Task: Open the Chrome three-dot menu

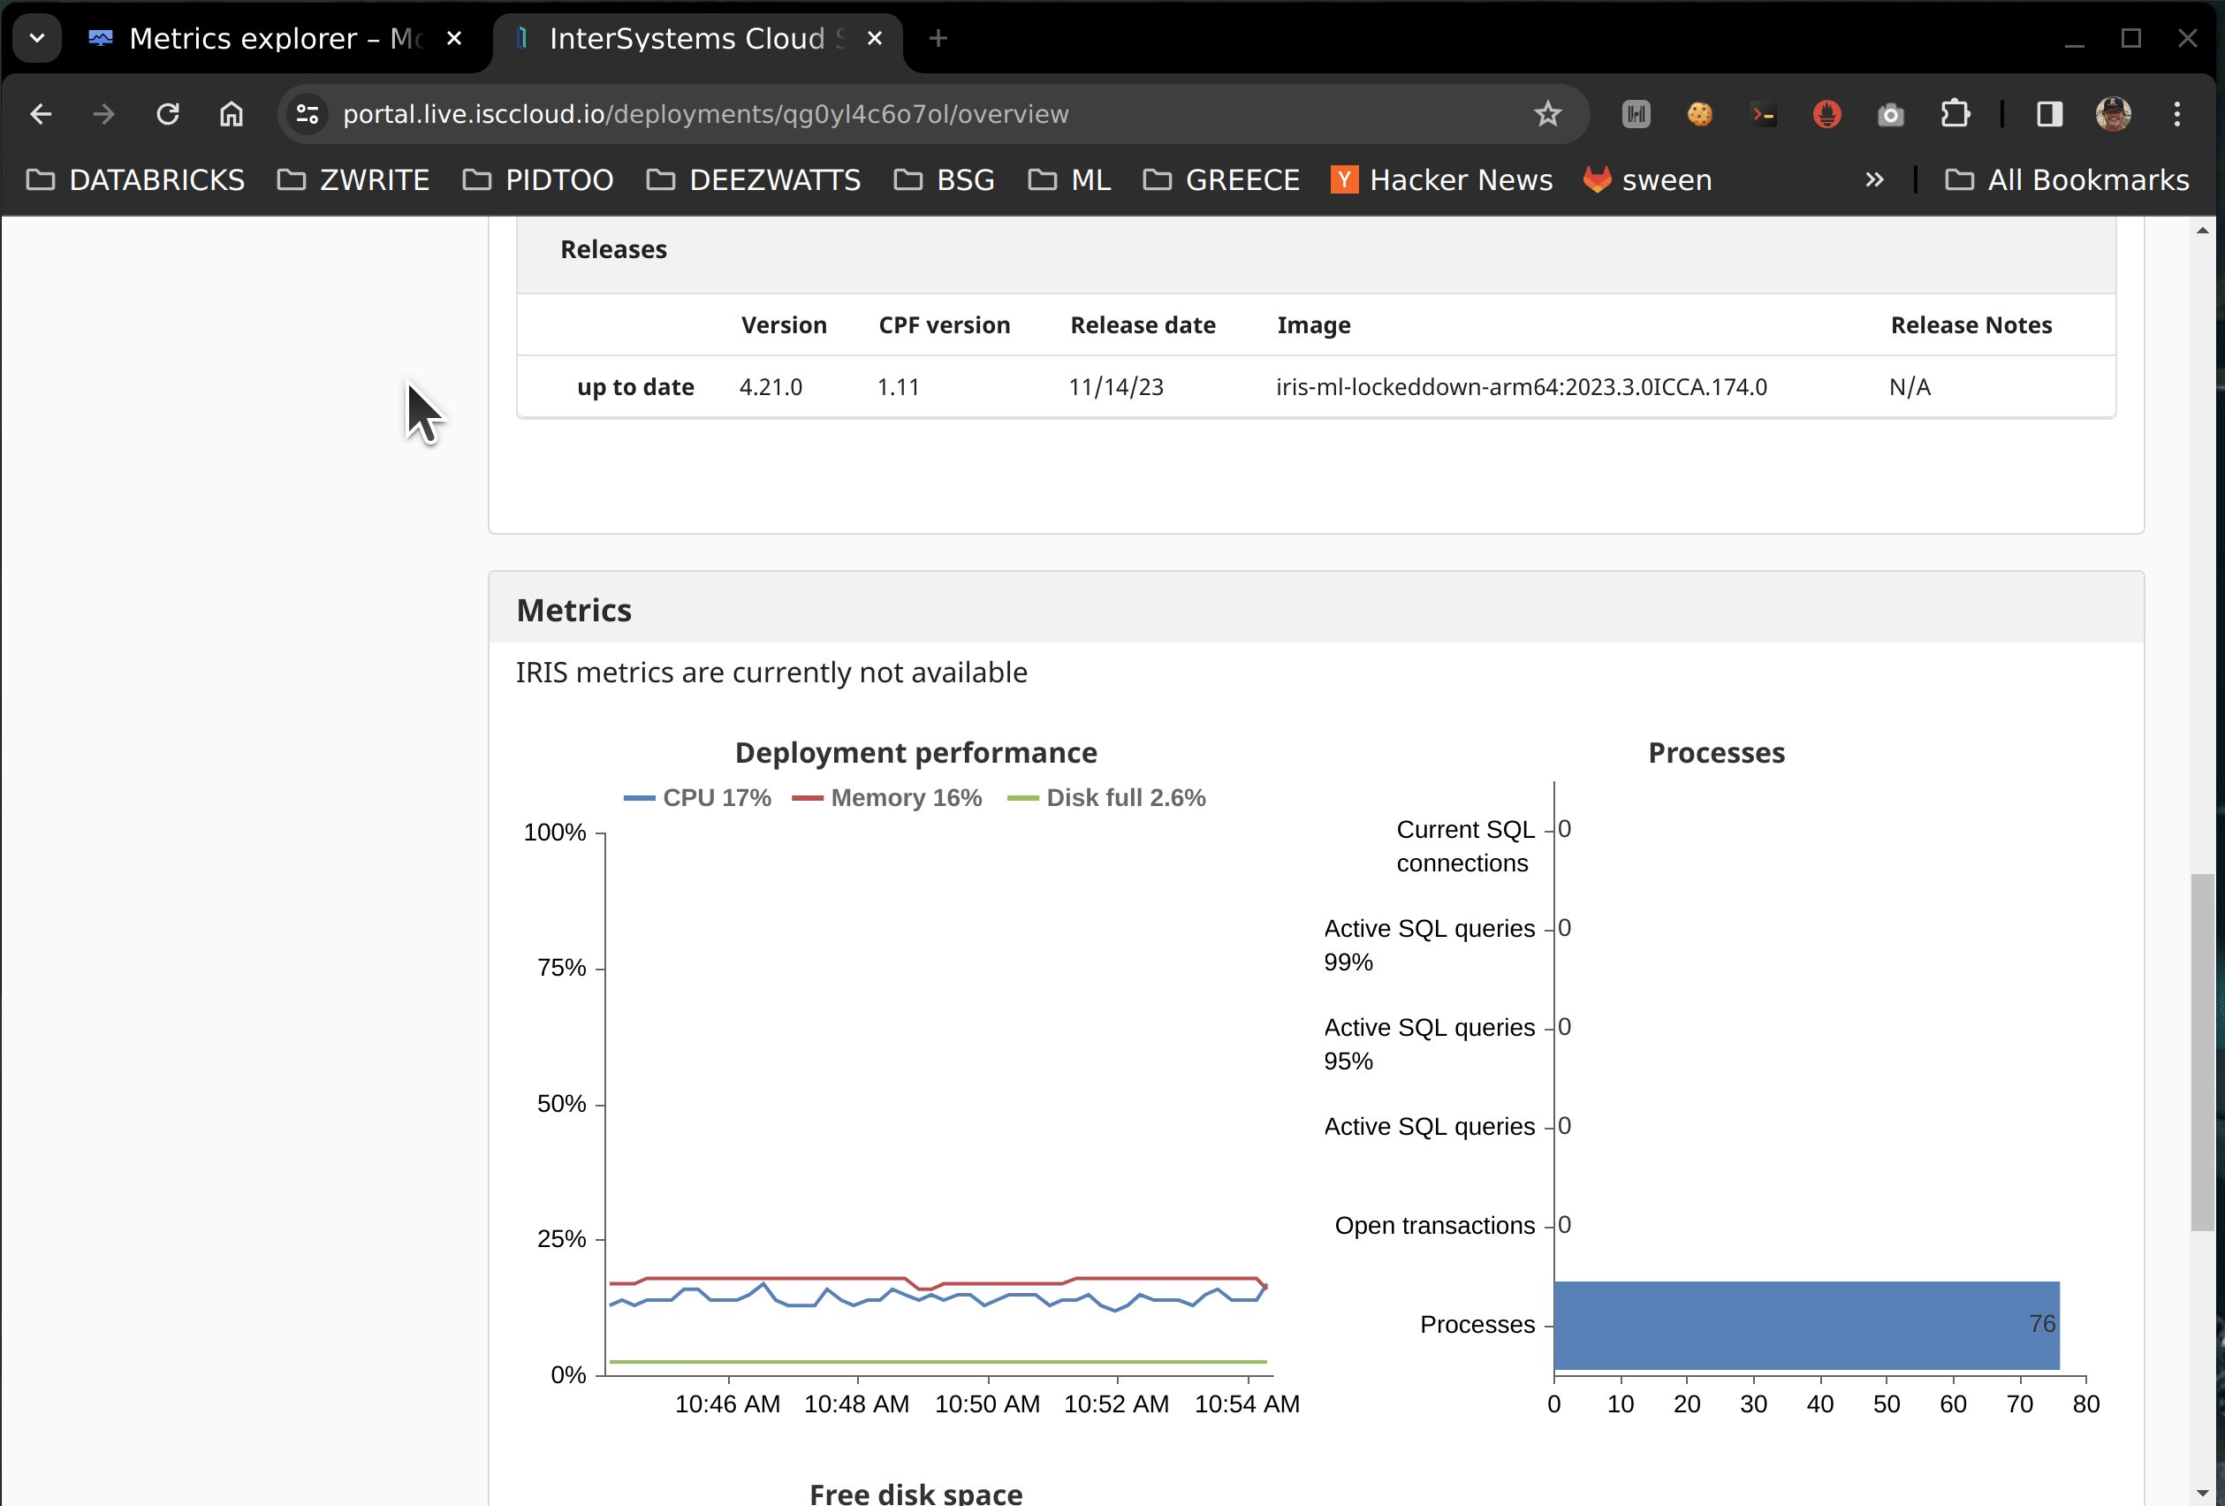Action: [x=2177, y=115]
